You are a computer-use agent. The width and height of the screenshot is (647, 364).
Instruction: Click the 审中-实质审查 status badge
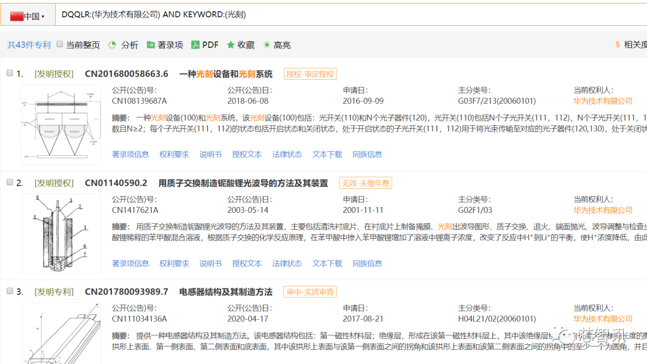click(x=310, y=291)
